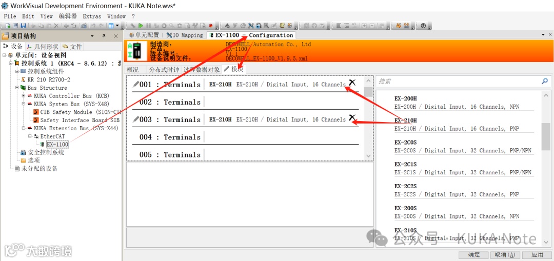The width and height of the screenshot is (554, 261).
Task: Click the search magnifier in module search box
Action: (x=544, y=81)
